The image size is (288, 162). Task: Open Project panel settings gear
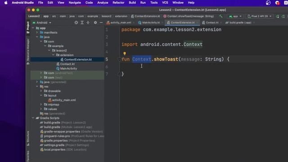(x=95, y=22)
